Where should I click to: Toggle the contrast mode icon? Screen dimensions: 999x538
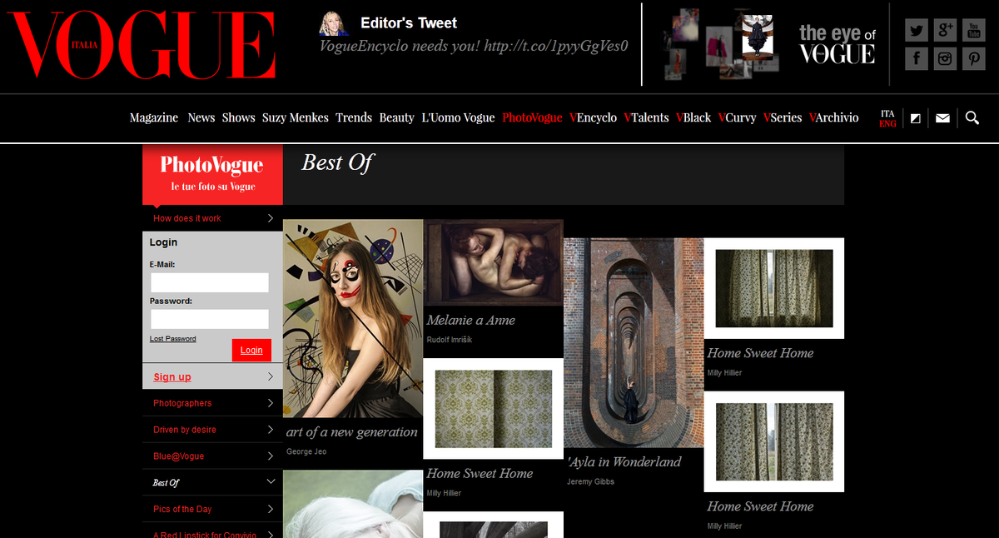tap(916, 118)
